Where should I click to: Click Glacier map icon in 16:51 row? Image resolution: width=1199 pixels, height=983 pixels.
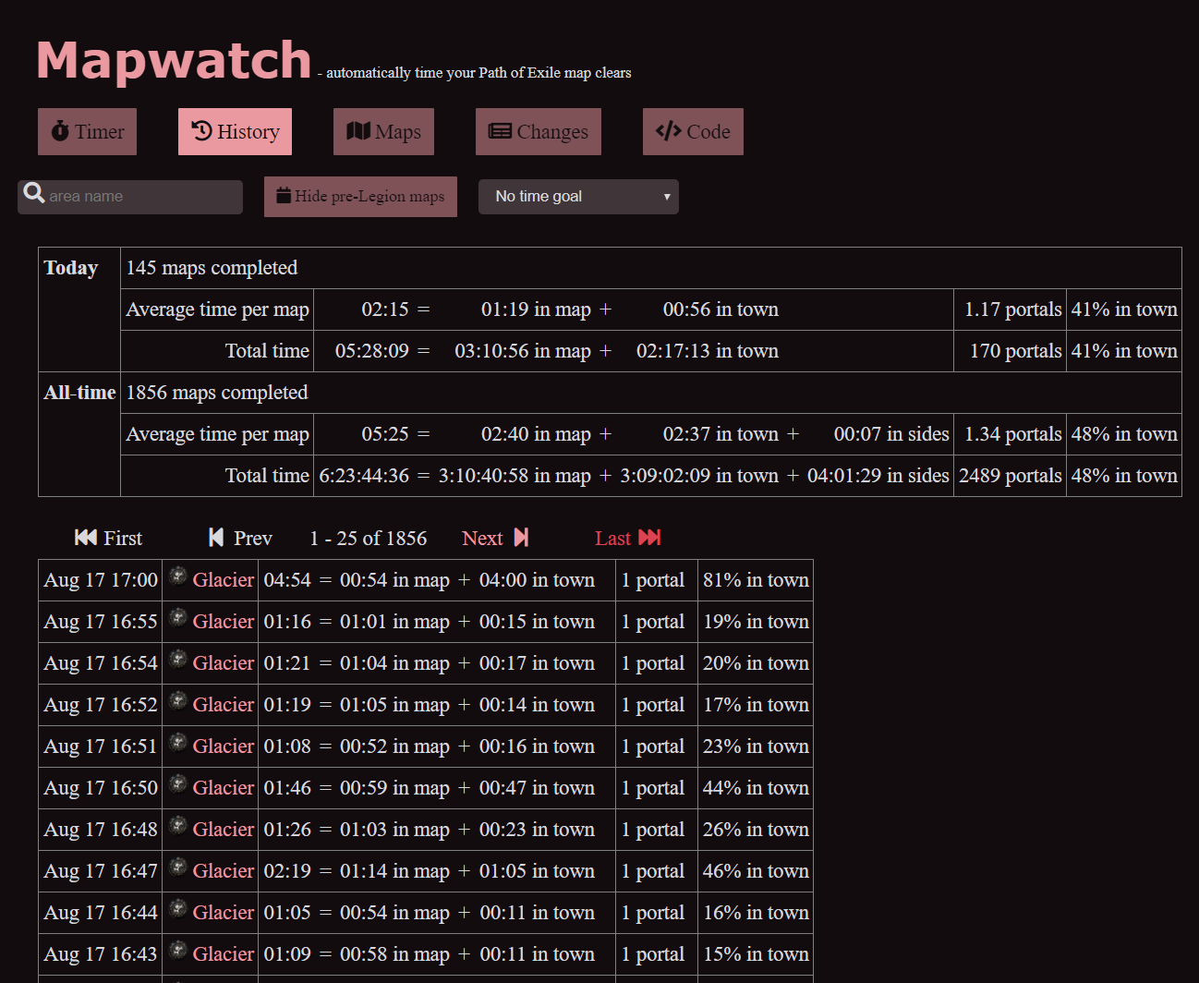[178, 742]
